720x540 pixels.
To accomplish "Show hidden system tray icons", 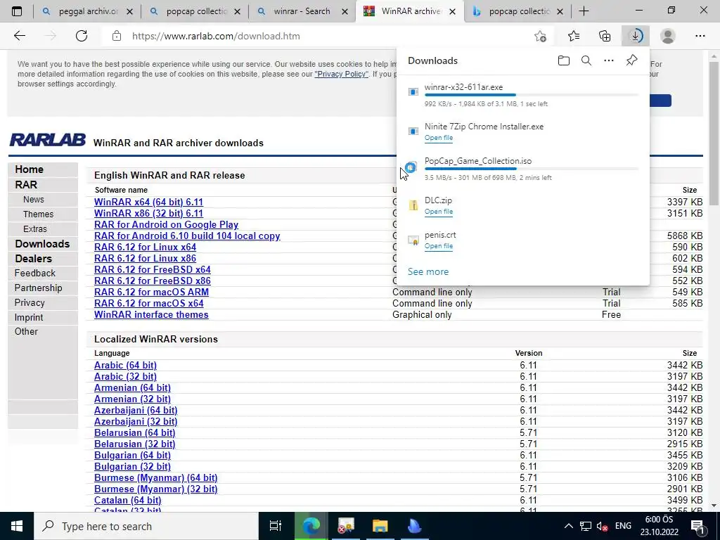I will click(x=568, y=526).
